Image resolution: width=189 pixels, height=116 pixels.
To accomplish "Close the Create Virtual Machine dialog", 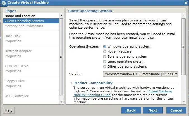I will tap(186, 3).
